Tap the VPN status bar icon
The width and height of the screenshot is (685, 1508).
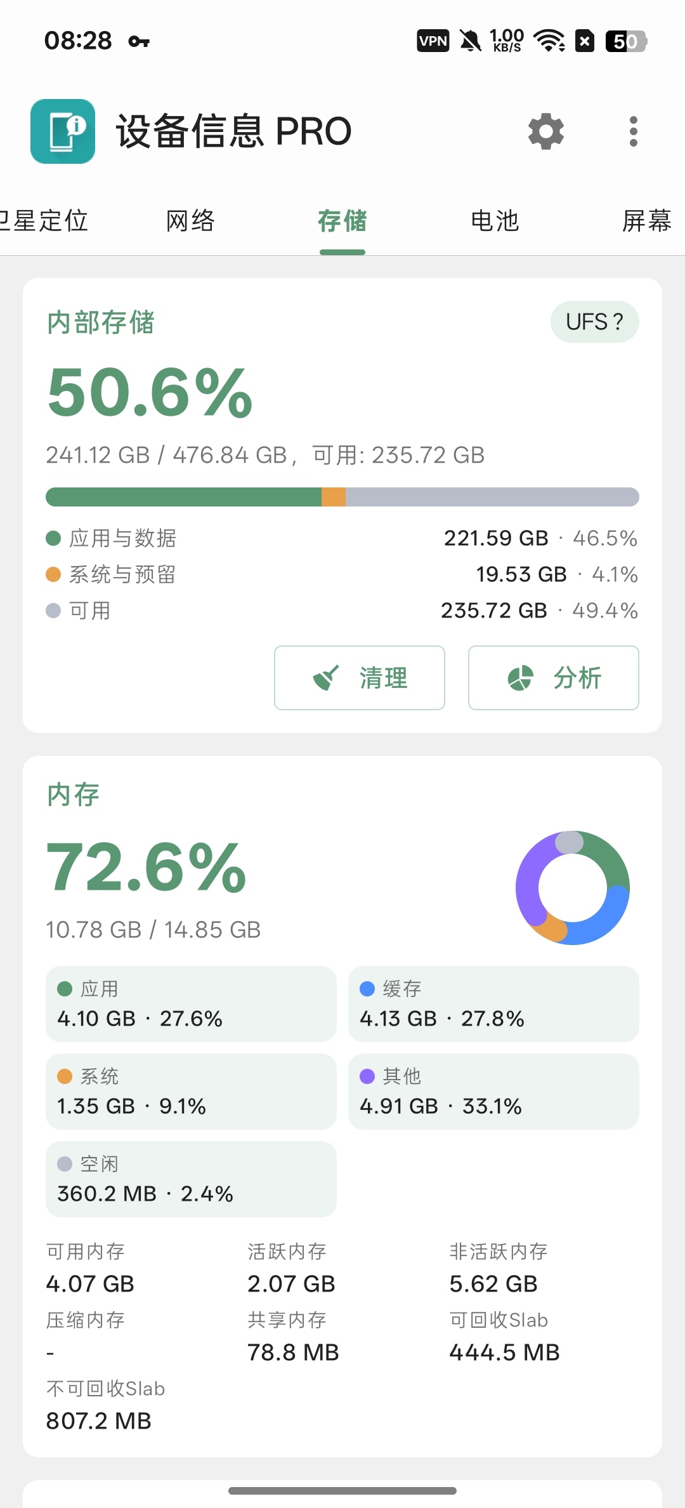point(433,41)
